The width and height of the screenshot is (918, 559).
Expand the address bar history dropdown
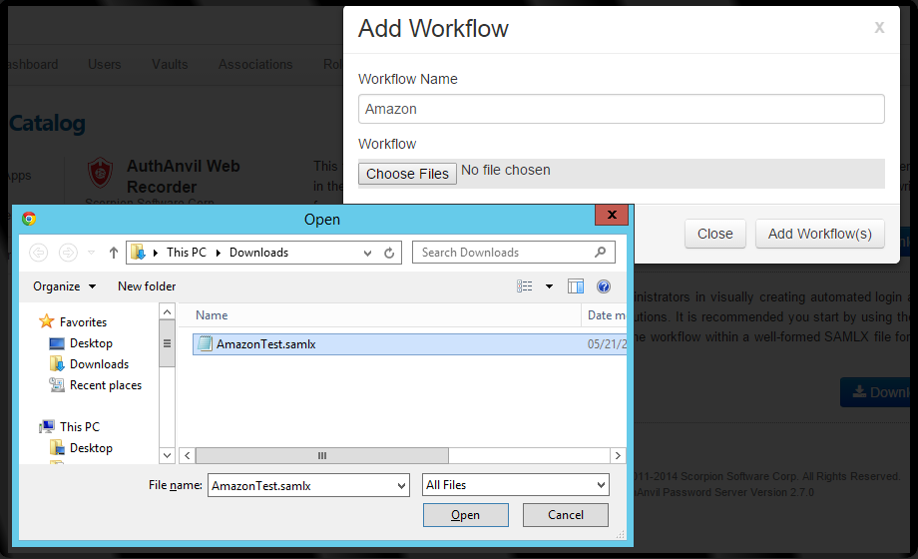click(367, 254)
